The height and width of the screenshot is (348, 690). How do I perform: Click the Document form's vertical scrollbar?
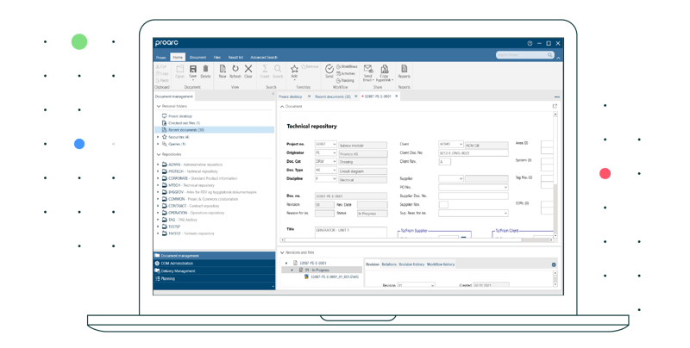click(x=555, y=175)
